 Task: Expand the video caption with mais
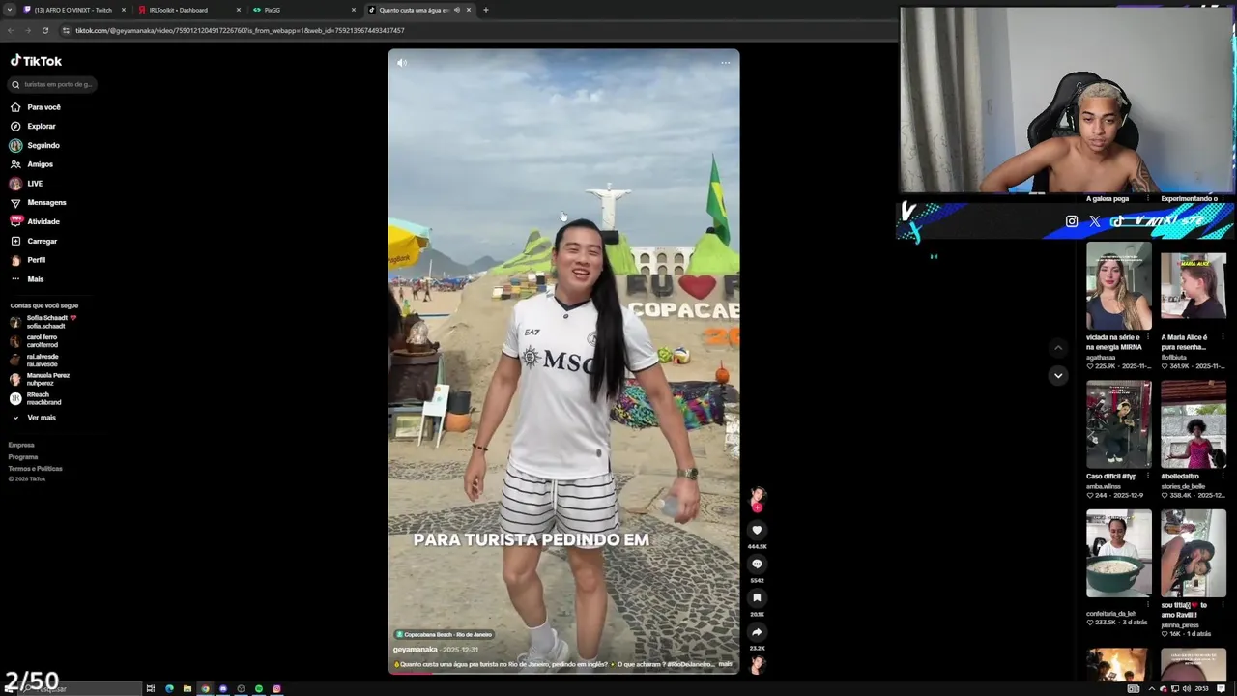(725, 665)
